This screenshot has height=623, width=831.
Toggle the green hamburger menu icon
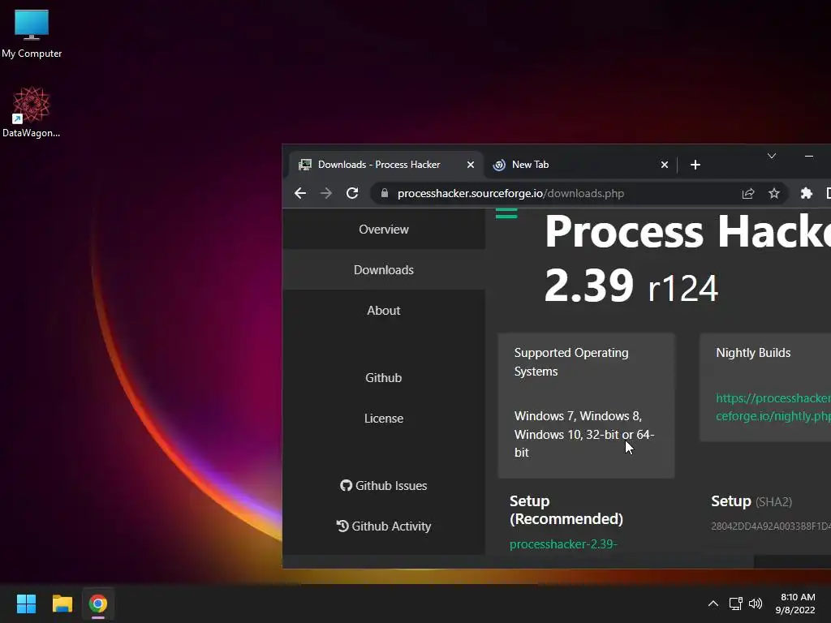(x=506, y=213)
